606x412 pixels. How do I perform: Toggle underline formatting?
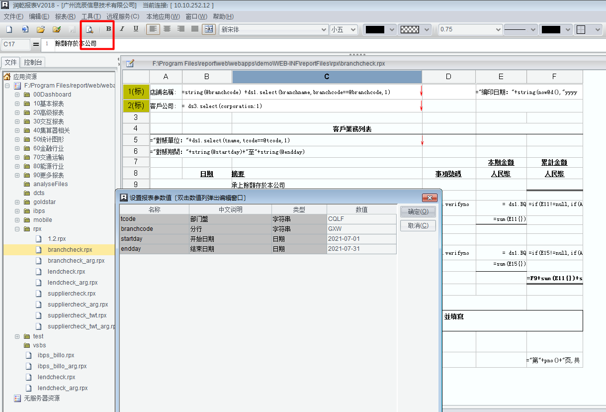coord(136,29)
